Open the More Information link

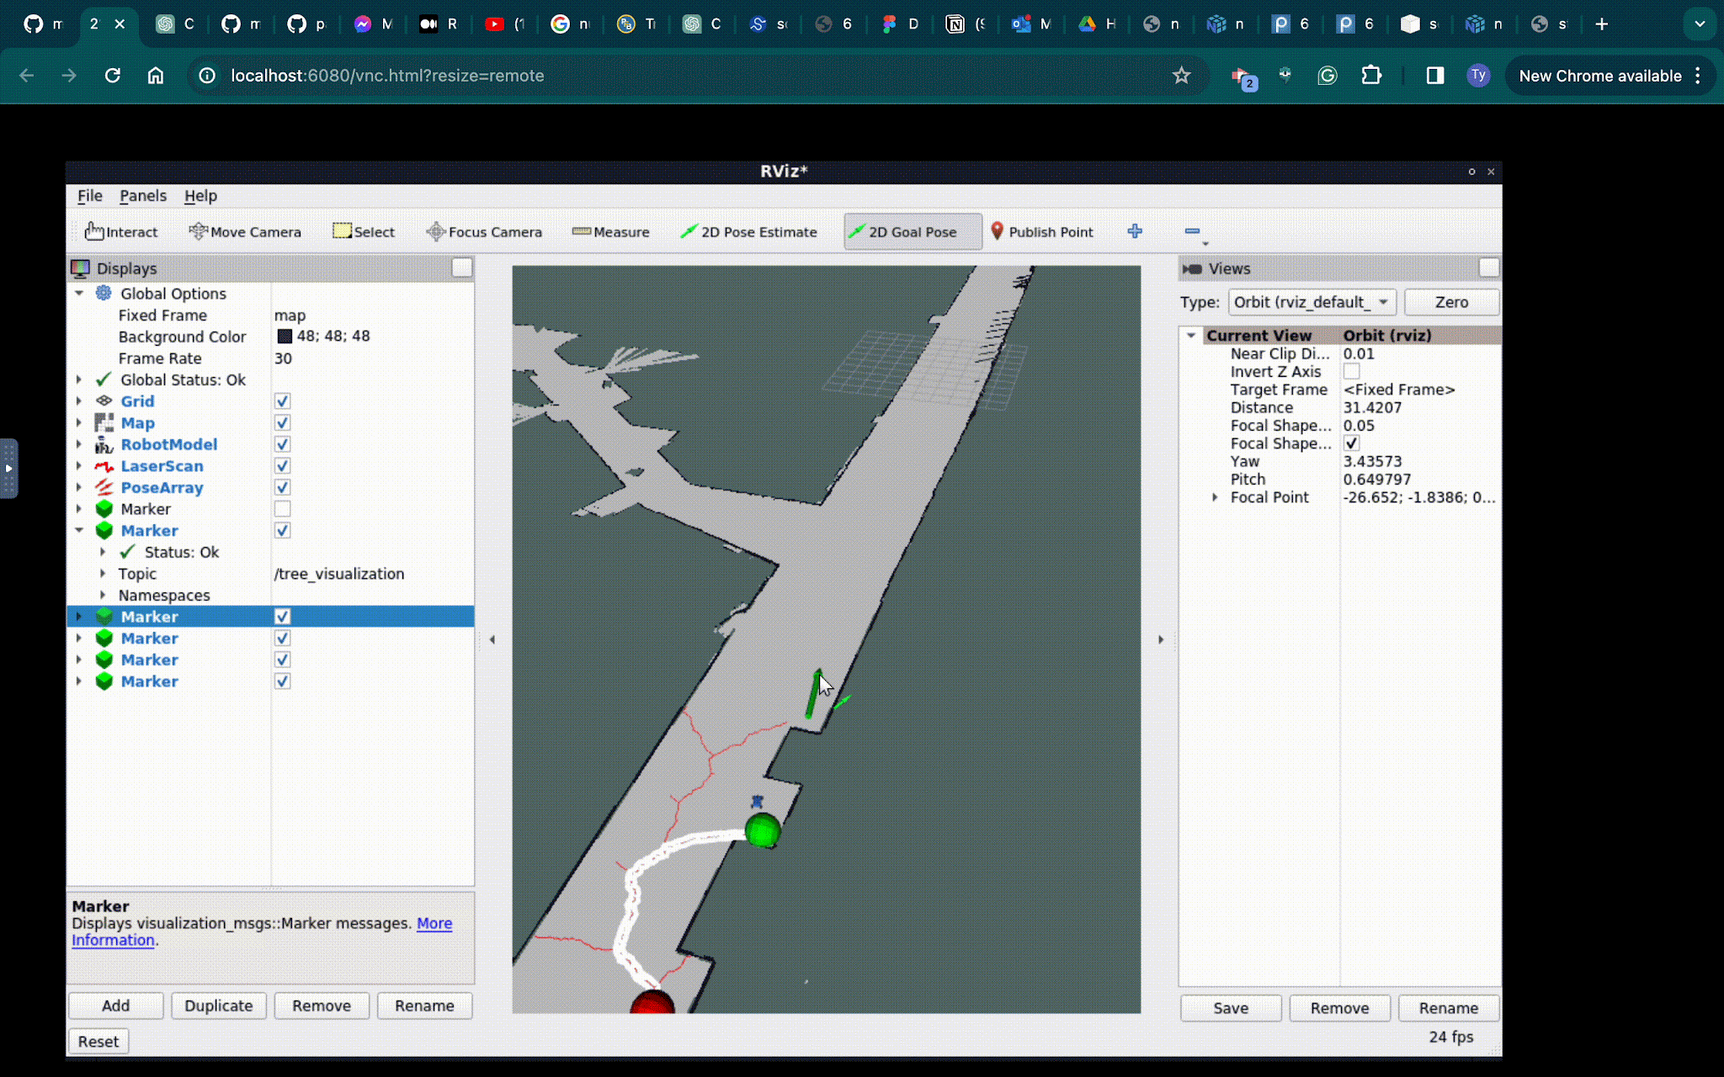coord(434,923)
